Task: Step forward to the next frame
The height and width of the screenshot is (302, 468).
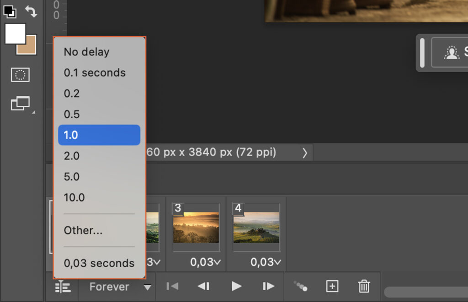Action: 268,286
